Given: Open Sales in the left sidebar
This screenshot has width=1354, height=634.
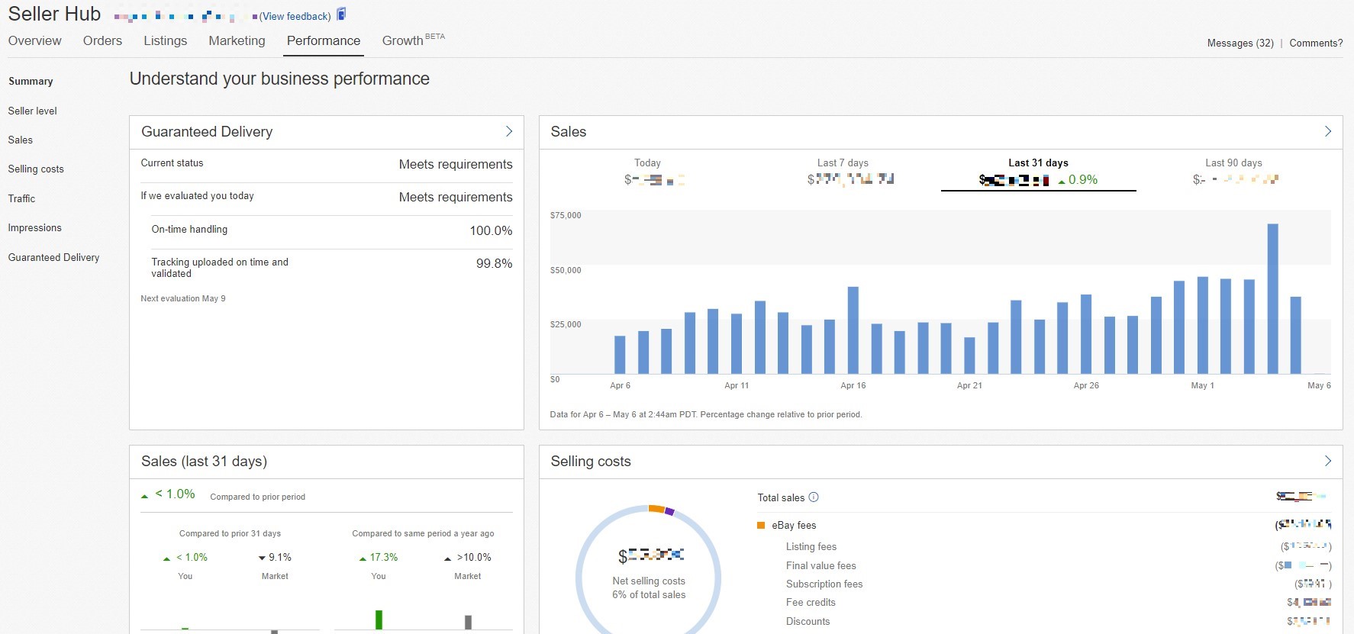Looking at the screenshot, I should 21,140.
